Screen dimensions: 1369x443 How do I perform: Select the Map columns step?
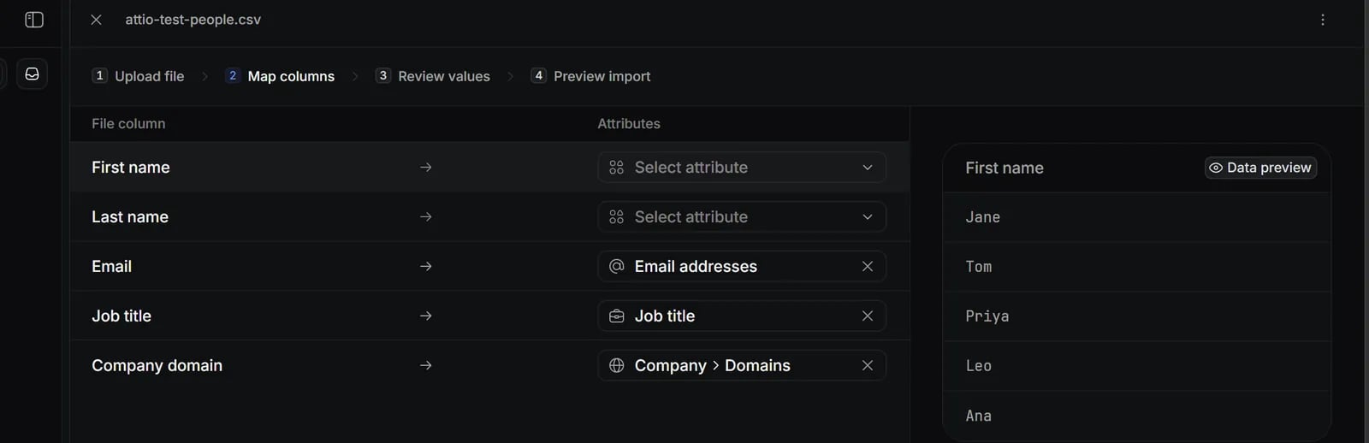(x=280, y=76)
